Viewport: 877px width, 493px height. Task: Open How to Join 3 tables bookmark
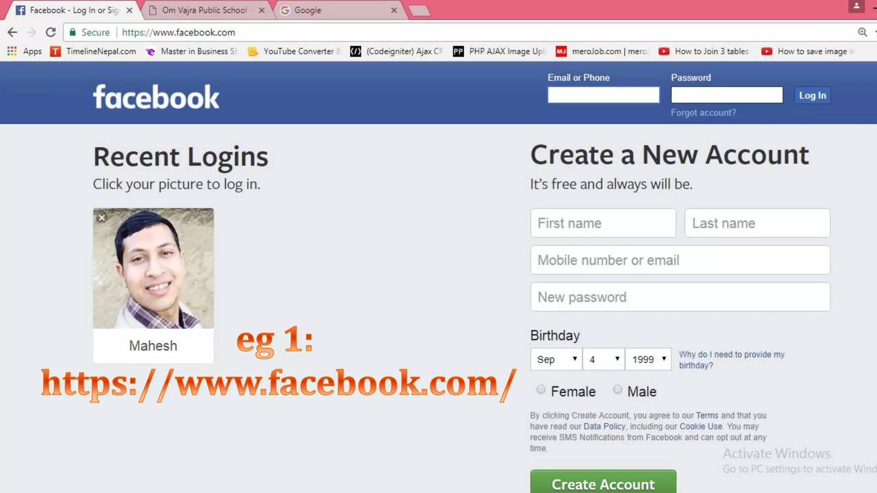pos(711,51)
